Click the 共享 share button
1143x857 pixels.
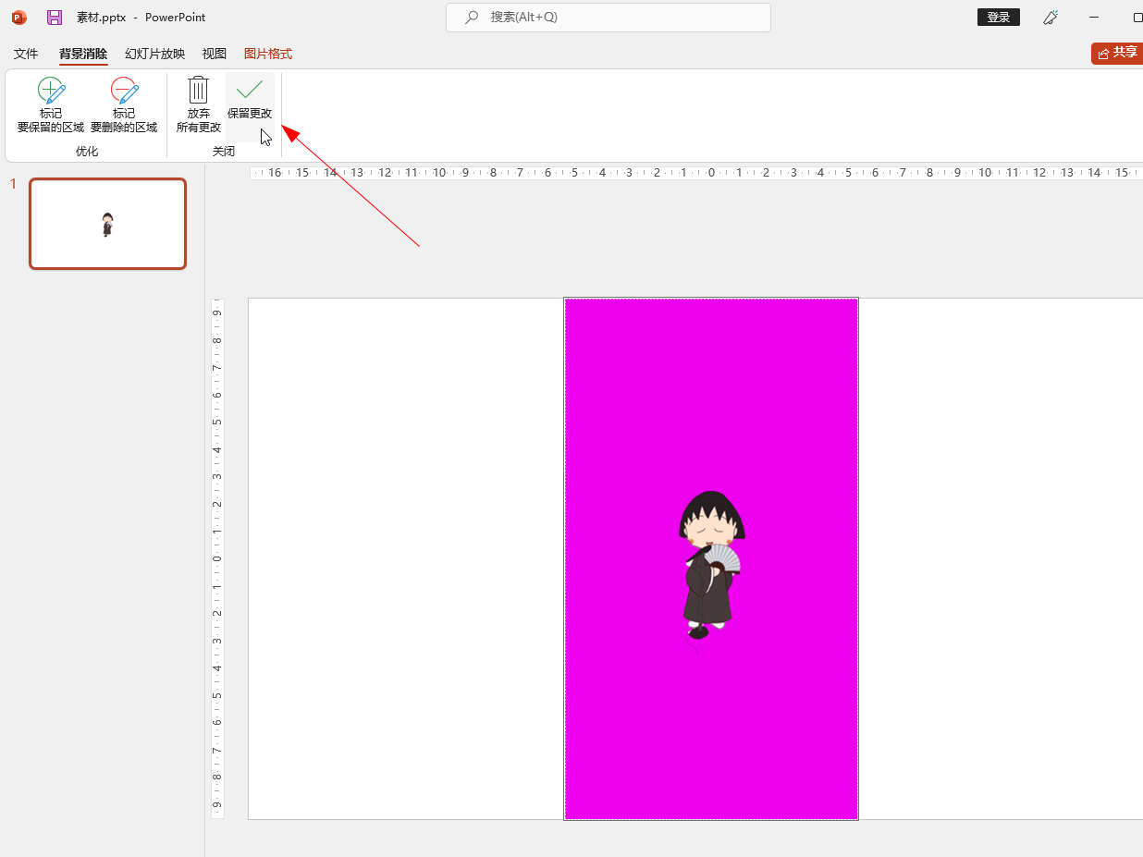pyautogui.click(x=1117, y=53)
